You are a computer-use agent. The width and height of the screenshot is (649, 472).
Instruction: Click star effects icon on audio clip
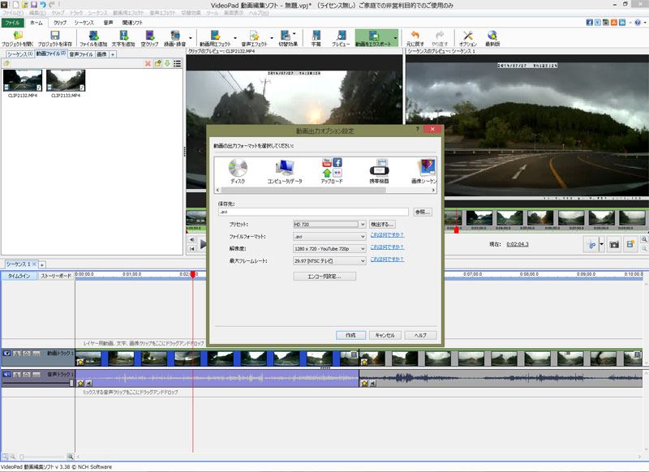[80, 384]
